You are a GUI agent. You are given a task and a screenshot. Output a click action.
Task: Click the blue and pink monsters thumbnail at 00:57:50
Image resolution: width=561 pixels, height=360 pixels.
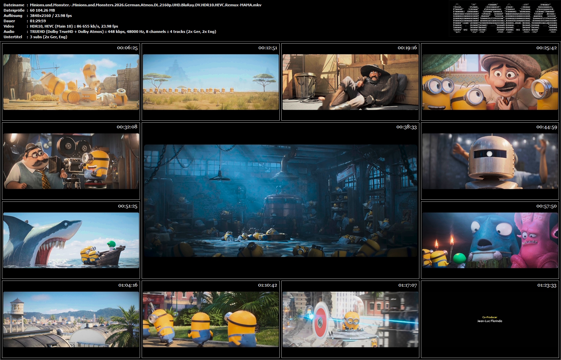click(x=490, y=240)
